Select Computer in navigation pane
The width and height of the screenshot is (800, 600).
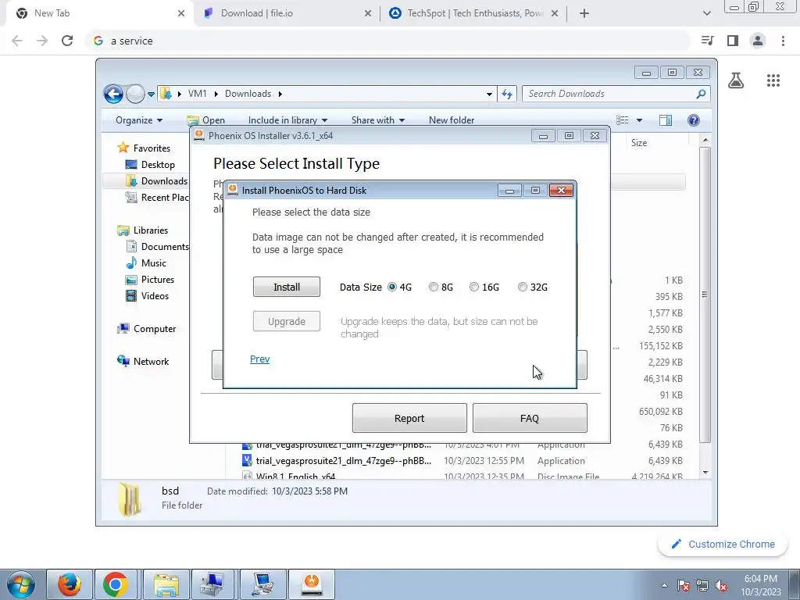pyautogui.click(x=146, y=329)
